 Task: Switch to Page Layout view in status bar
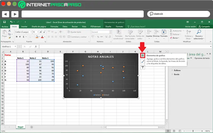coord(174,131)
